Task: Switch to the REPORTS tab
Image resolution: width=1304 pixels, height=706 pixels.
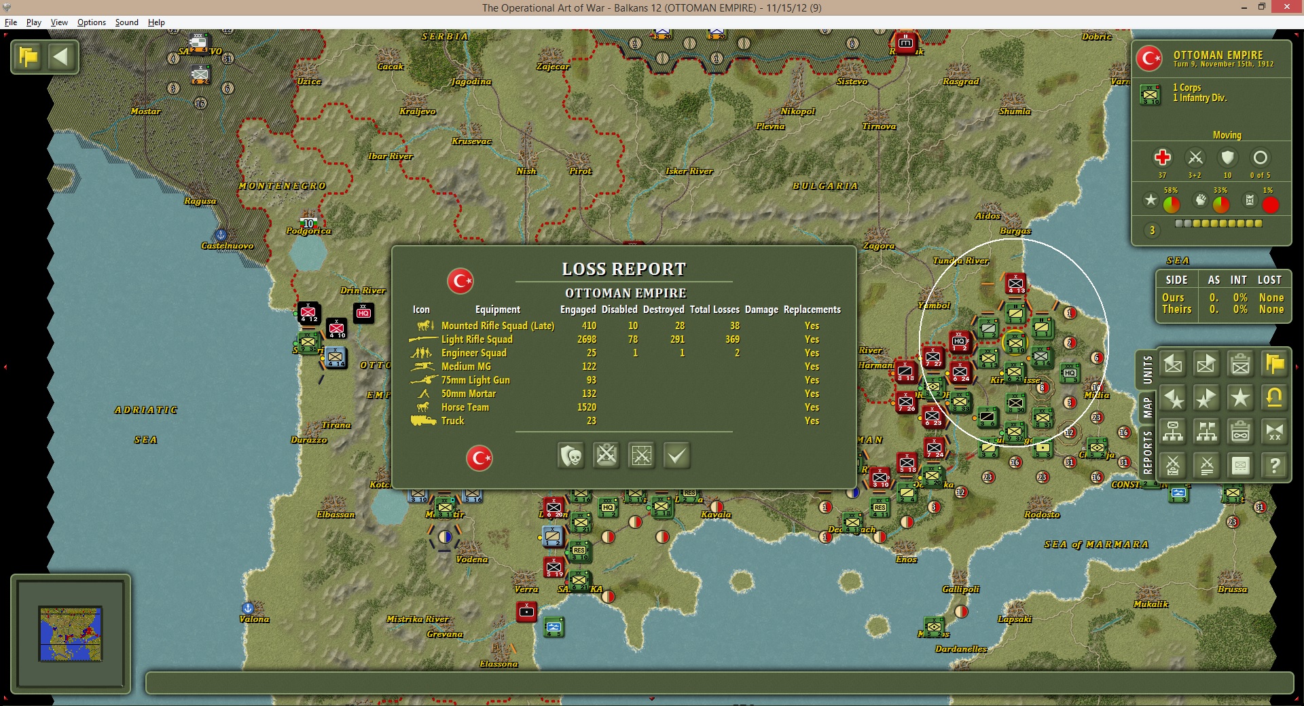Action: coord(1147,452)
